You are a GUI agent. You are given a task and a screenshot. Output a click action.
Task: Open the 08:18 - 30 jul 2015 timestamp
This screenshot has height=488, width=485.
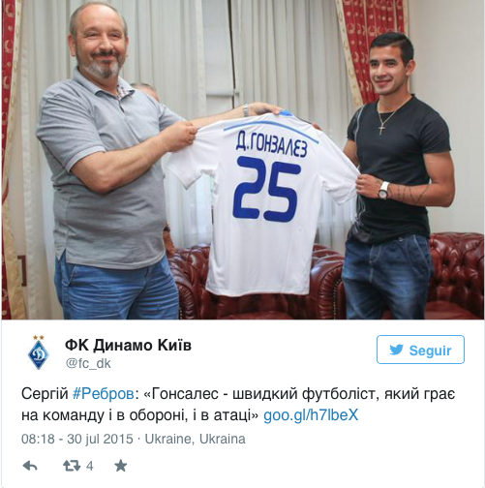tap(77, 439)
